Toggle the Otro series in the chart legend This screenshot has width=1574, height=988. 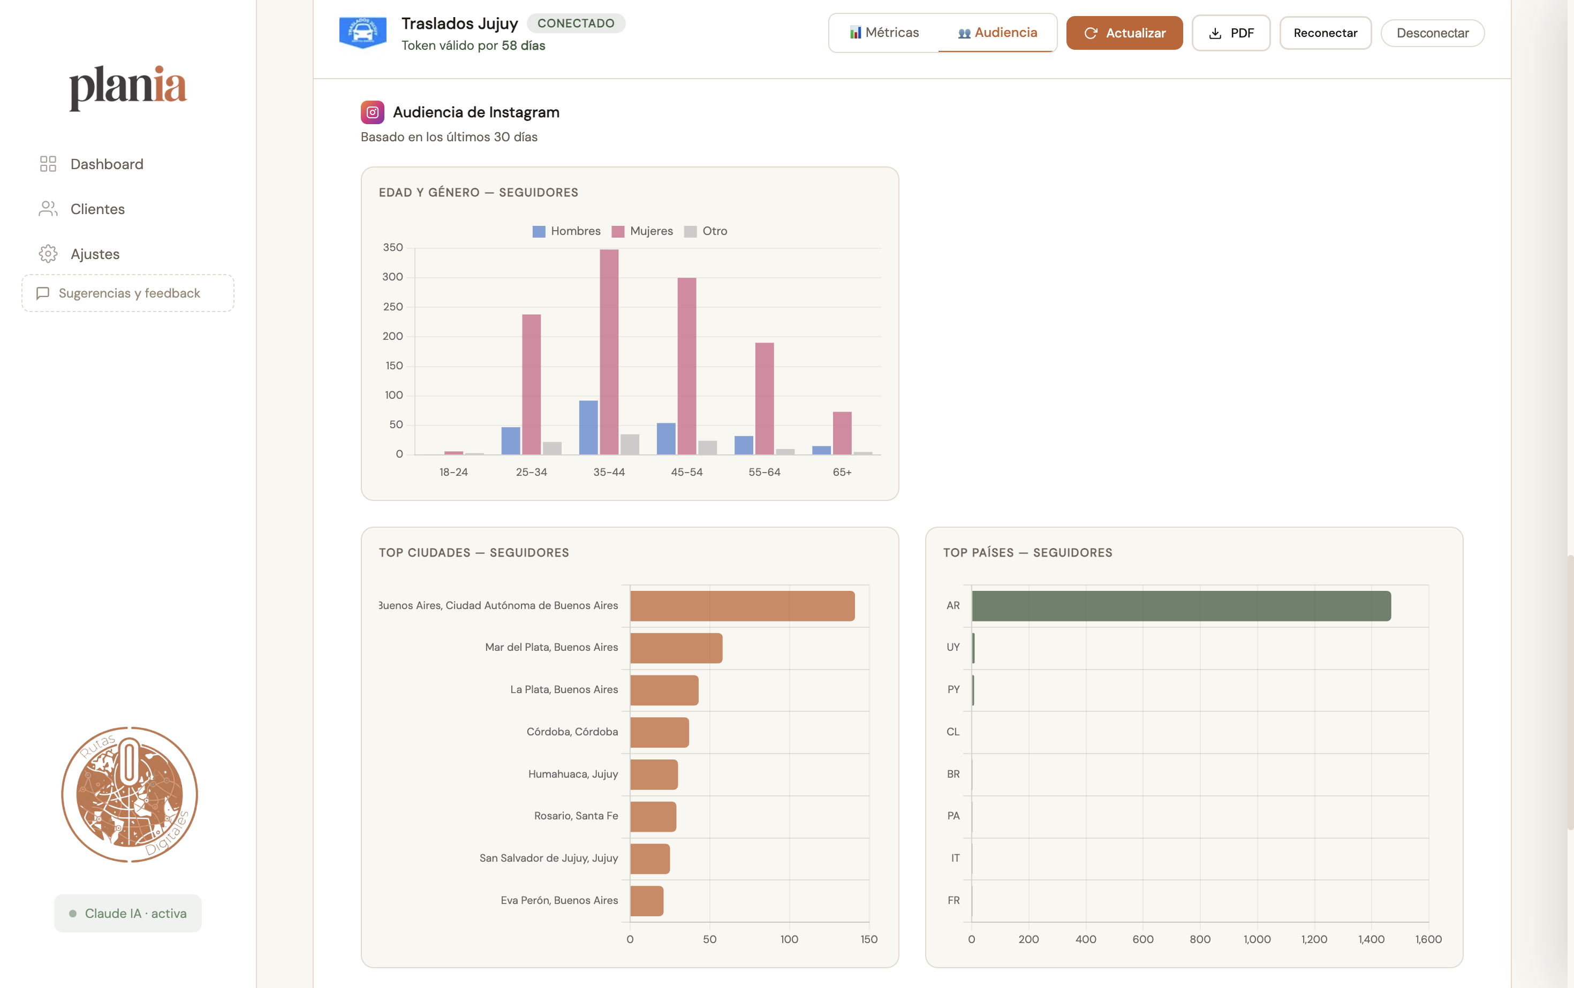[x=707, y=231]
